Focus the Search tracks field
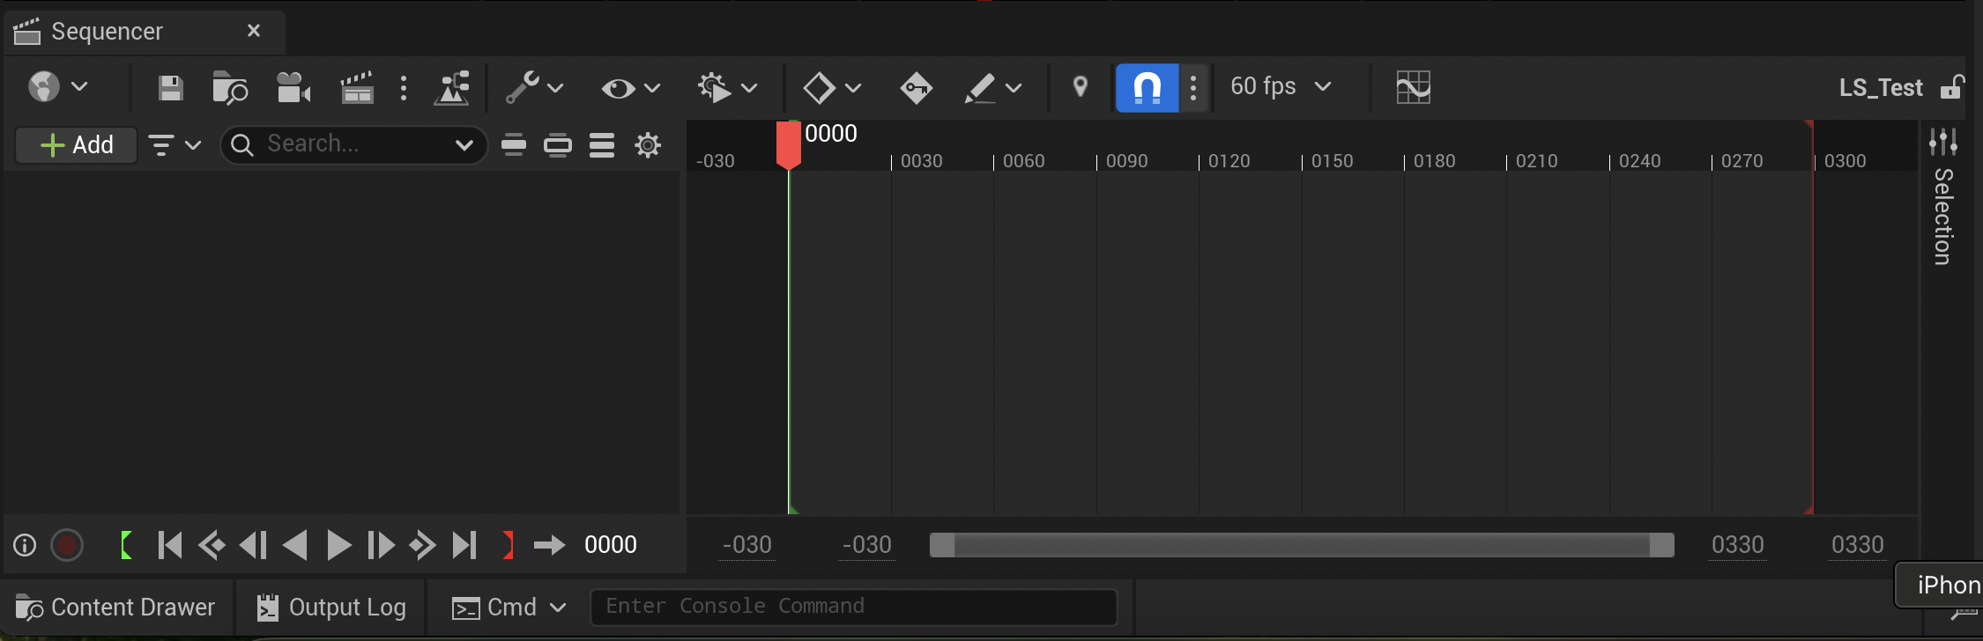The height and width of the screenshot is (641, 1983). click(x=353, y=144)
